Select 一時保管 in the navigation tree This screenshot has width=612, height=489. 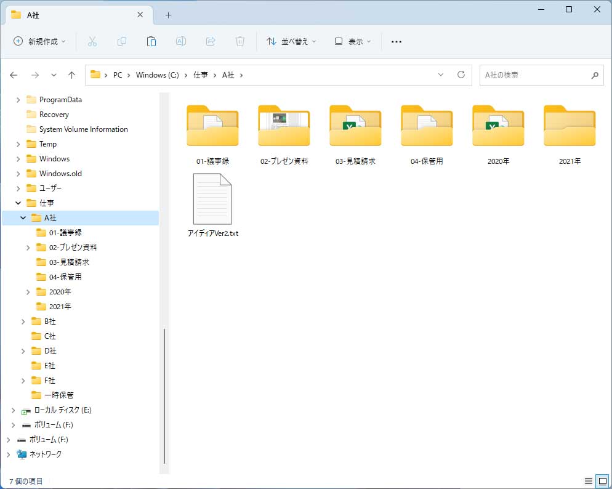point(58,395)
